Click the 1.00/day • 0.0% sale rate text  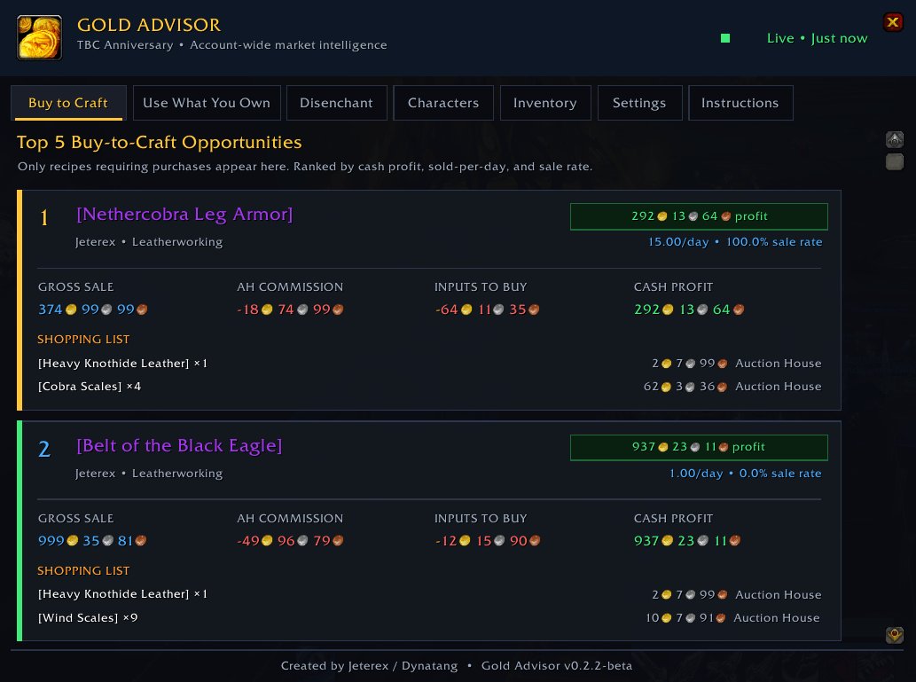click(746, 474)
